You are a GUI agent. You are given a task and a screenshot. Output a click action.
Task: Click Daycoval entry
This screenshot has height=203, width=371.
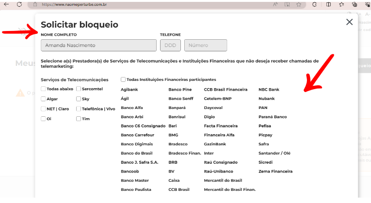(x=213, y=108)
